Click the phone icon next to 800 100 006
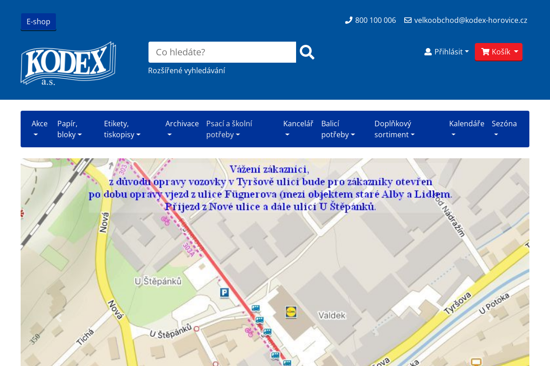 [x=348, y=20]
